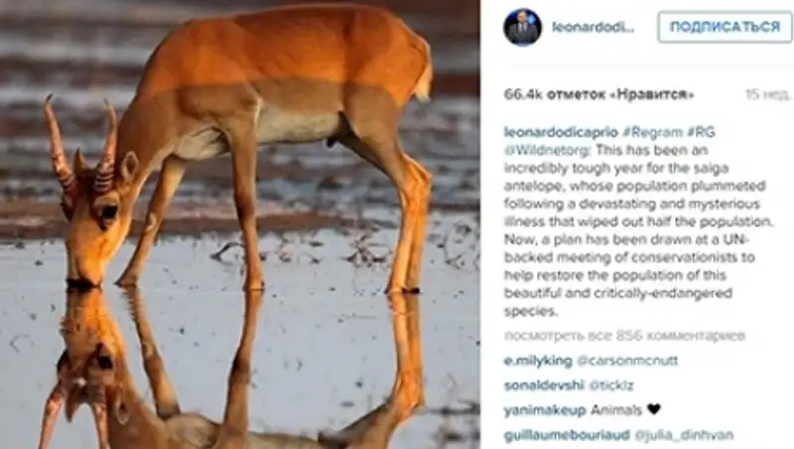Image resolution: width=794 pixels, height=449 pixels.
Task: Open guillaumebourlaud commenter profile
Action: (567, 435)
